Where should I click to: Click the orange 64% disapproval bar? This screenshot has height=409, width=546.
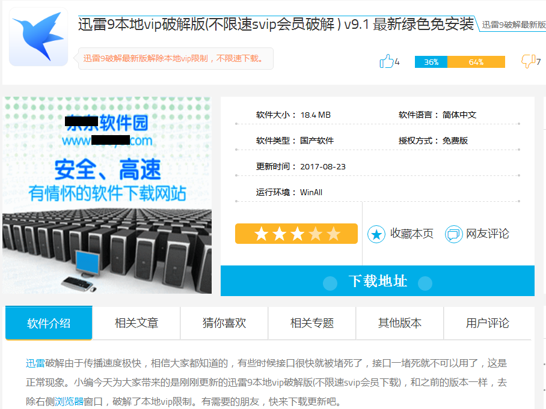[x=476, y=62]
